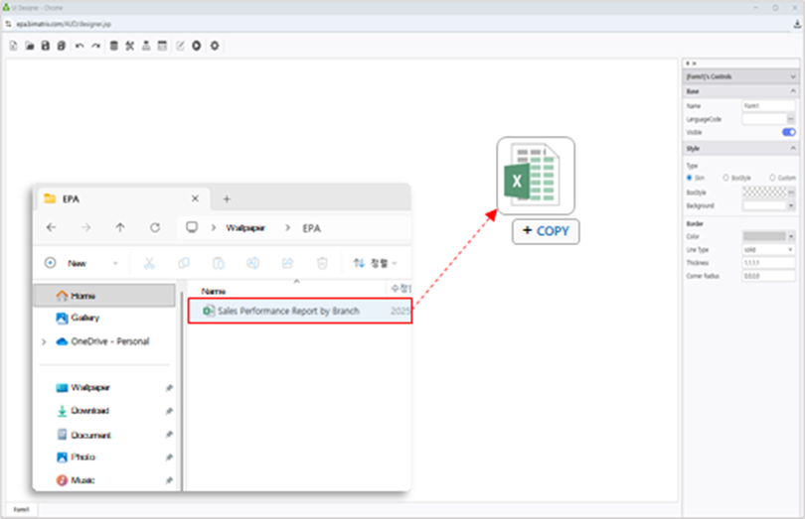Collapse the Base section
Image resolution: width=805 pixels, height=519 pixels.
[x=792, y=91]
